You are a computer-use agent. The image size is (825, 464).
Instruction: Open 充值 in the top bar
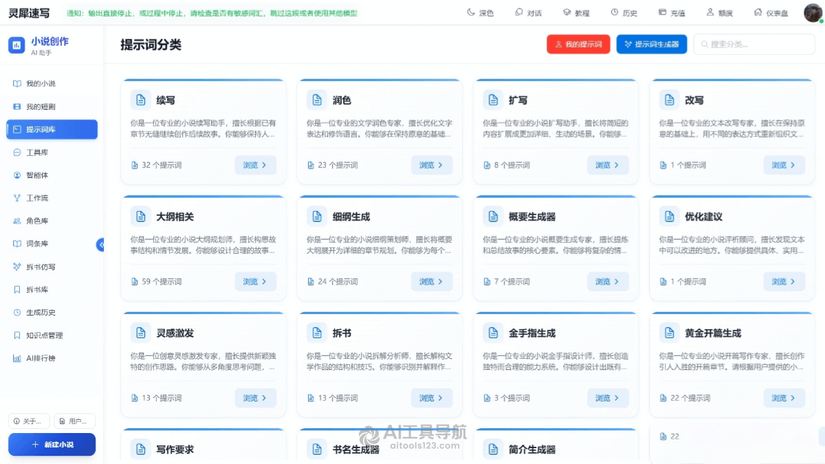pos(672,13)
